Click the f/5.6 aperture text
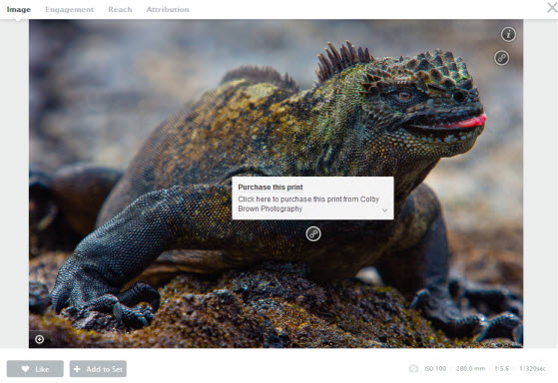The image size is (558, 383). [502, 368]
